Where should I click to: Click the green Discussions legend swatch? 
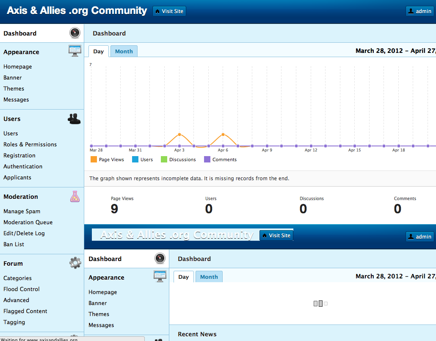coord(164,159)
